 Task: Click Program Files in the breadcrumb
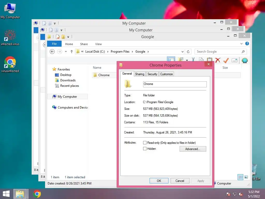pyautogui.click(x=120, y=52)
